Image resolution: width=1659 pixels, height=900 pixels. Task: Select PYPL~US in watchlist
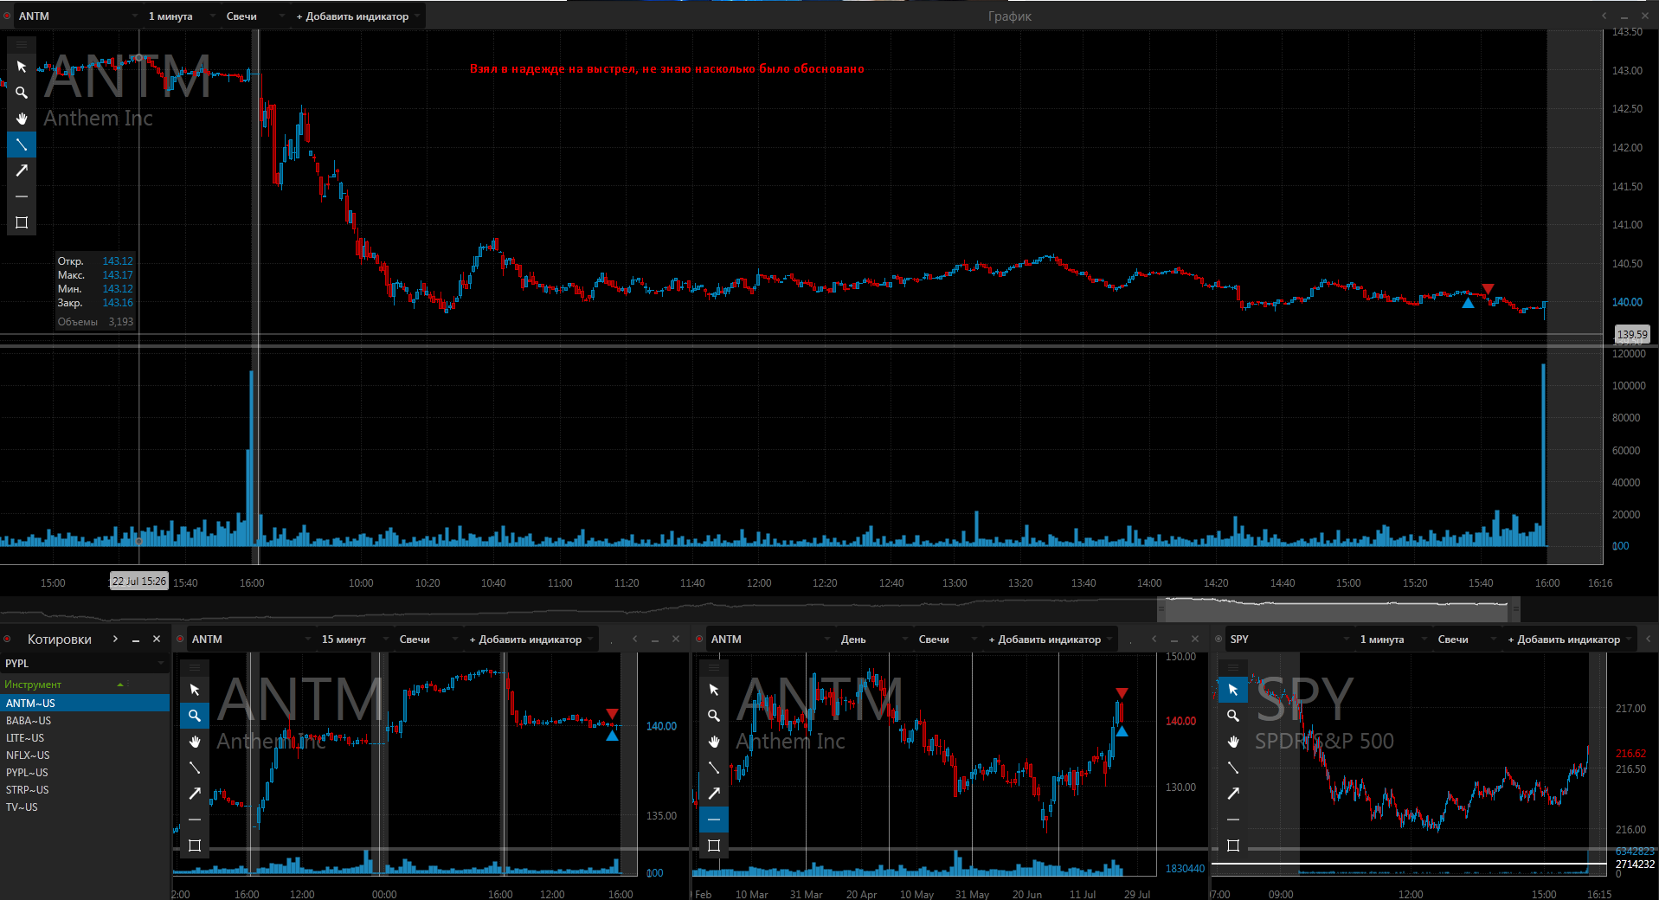coord(85,773)
